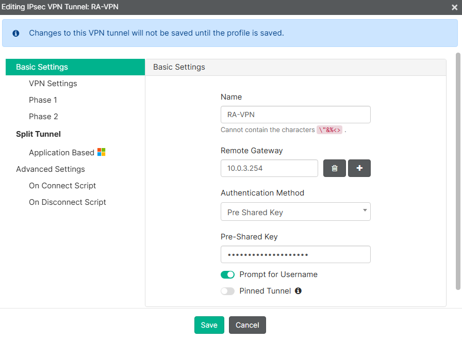Open the Authentication Method dropdown
The height and width of the screenshot is (340, 462).
[295, 212]
